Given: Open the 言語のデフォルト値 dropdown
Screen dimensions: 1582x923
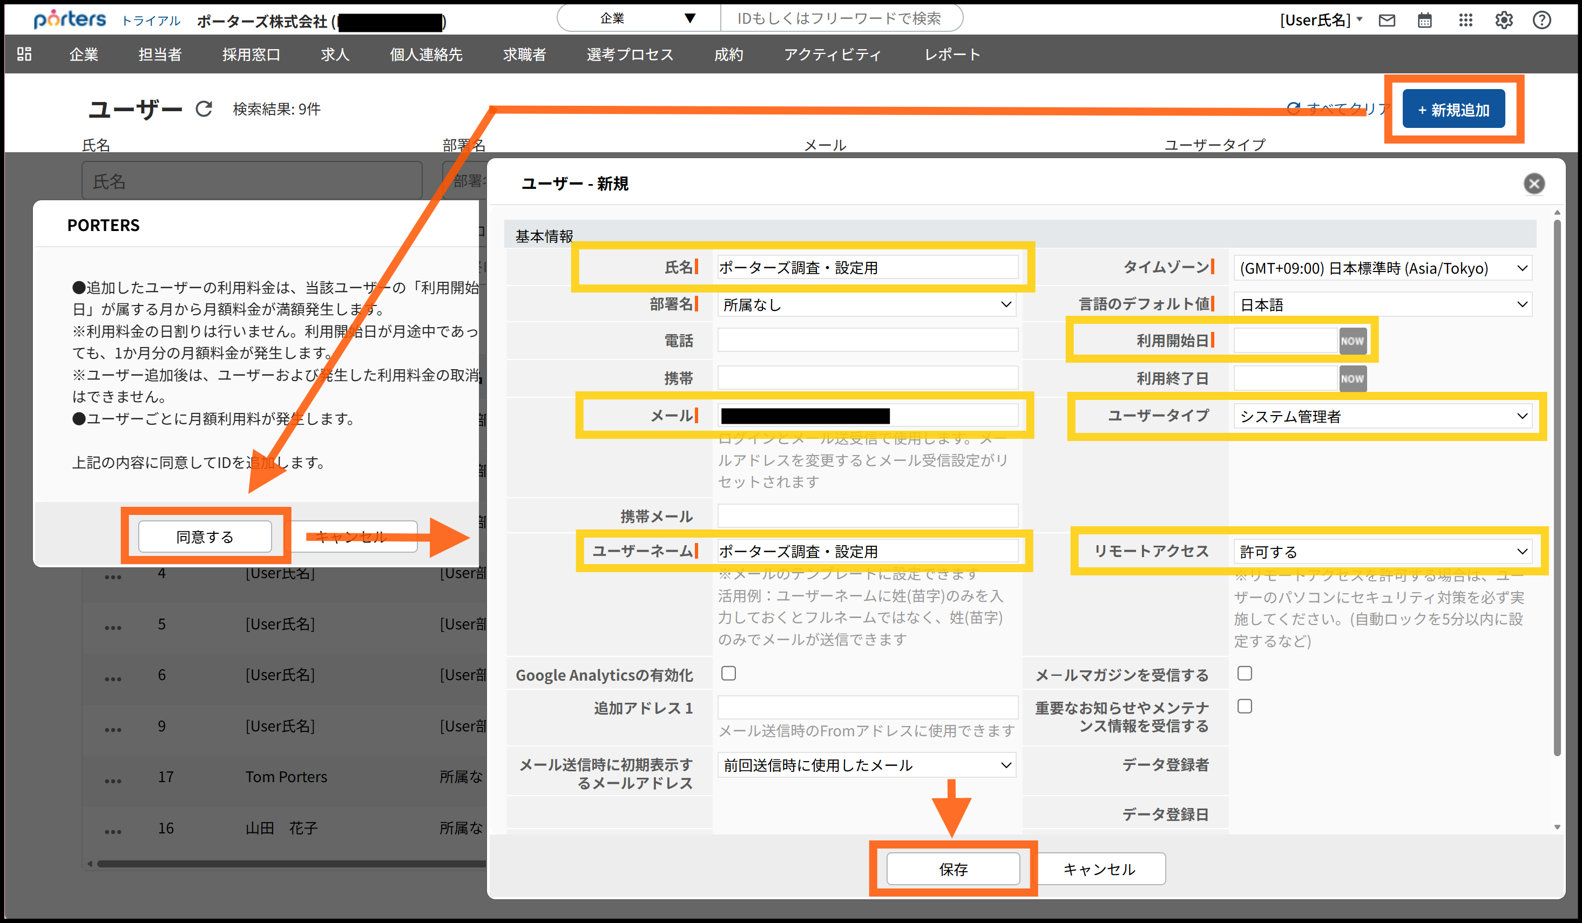Looking at the screenshot, I should pyautogui.click(x=1382, y=305).
